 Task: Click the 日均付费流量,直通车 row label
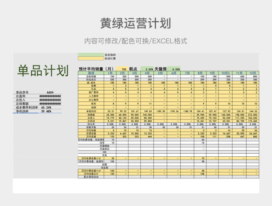click(91, 161)
